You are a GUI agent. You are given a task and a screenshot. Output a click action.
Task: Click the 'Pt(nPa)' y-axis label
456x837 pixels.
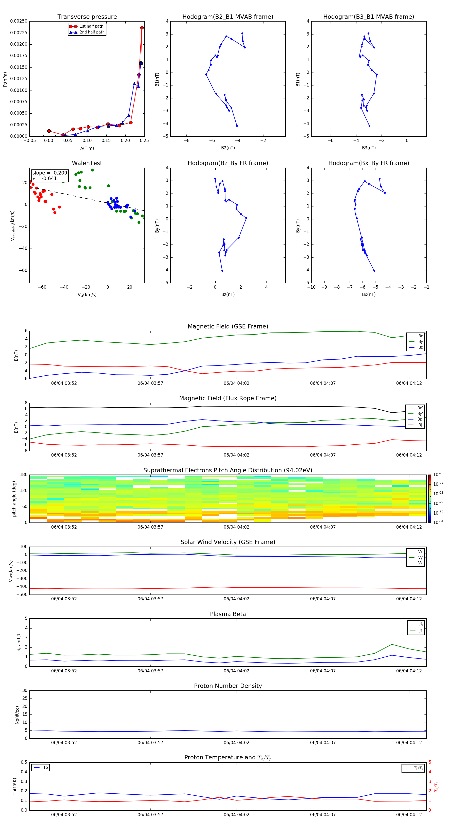5,79
